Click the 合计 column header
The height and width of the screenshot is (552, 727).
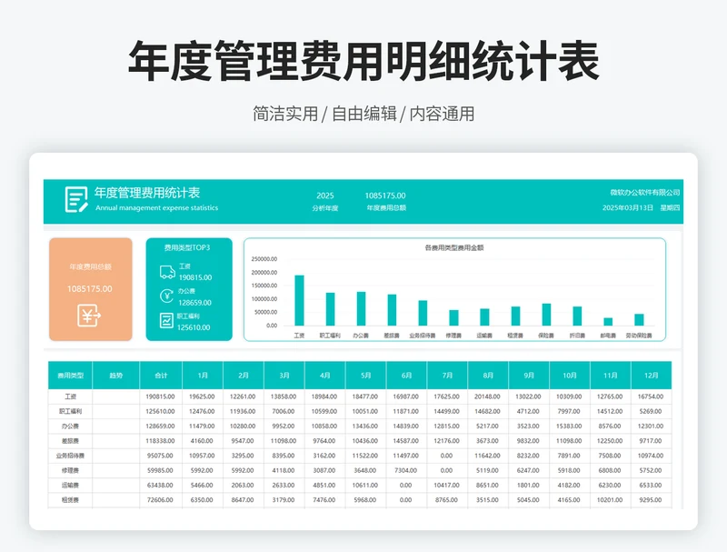click(161, 376)
